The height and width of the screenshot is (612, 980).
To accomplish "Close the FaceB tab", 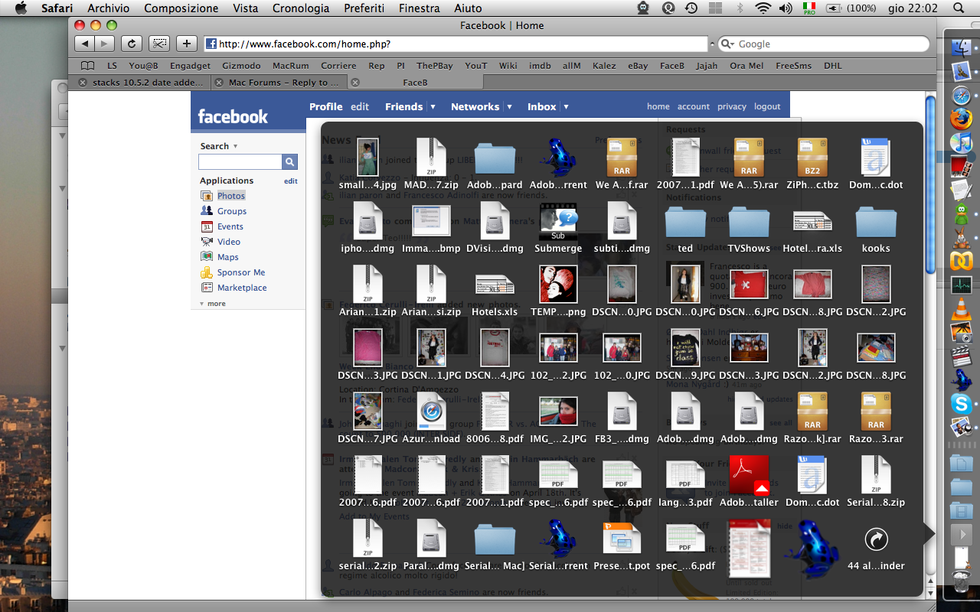I will click(x=356, y=83).
